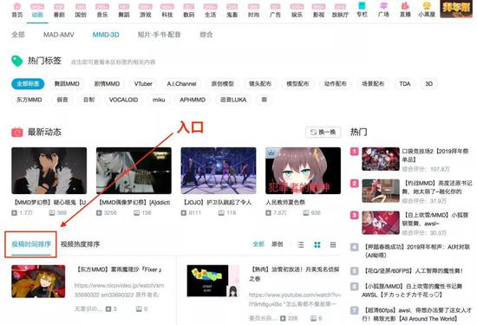
Task: Filter by the 舞蹈MMD tag
Action: [67, 84]
